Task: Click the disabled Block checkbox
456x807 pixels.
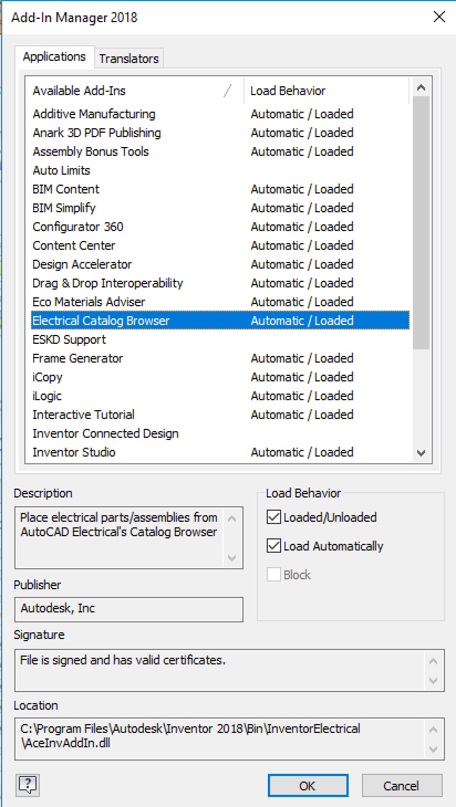Action: [274, 575]
